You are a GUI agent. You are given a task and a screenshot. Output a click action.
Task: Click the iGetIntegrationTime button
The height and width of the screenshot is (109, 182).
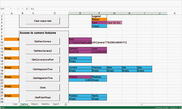point(42,69)
